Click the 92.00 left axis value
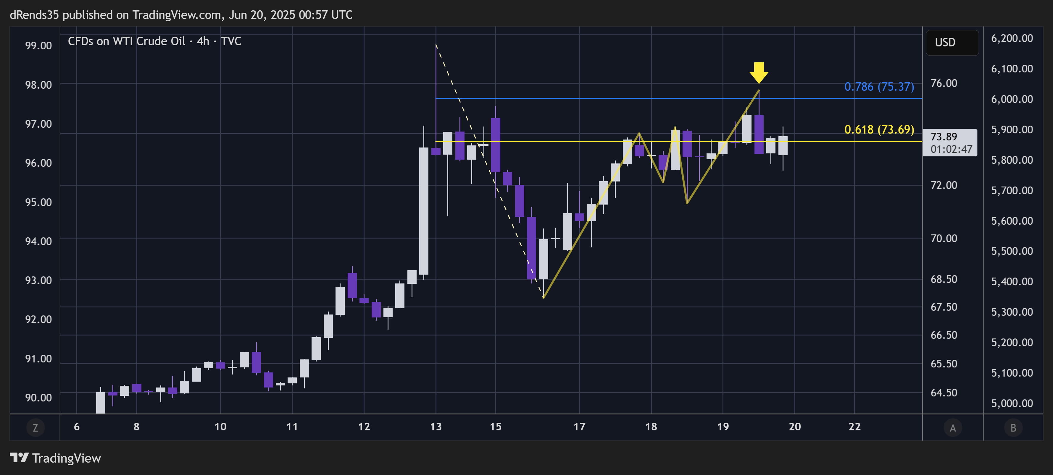This screenshot has height=475, width=1053. (38, 320)
